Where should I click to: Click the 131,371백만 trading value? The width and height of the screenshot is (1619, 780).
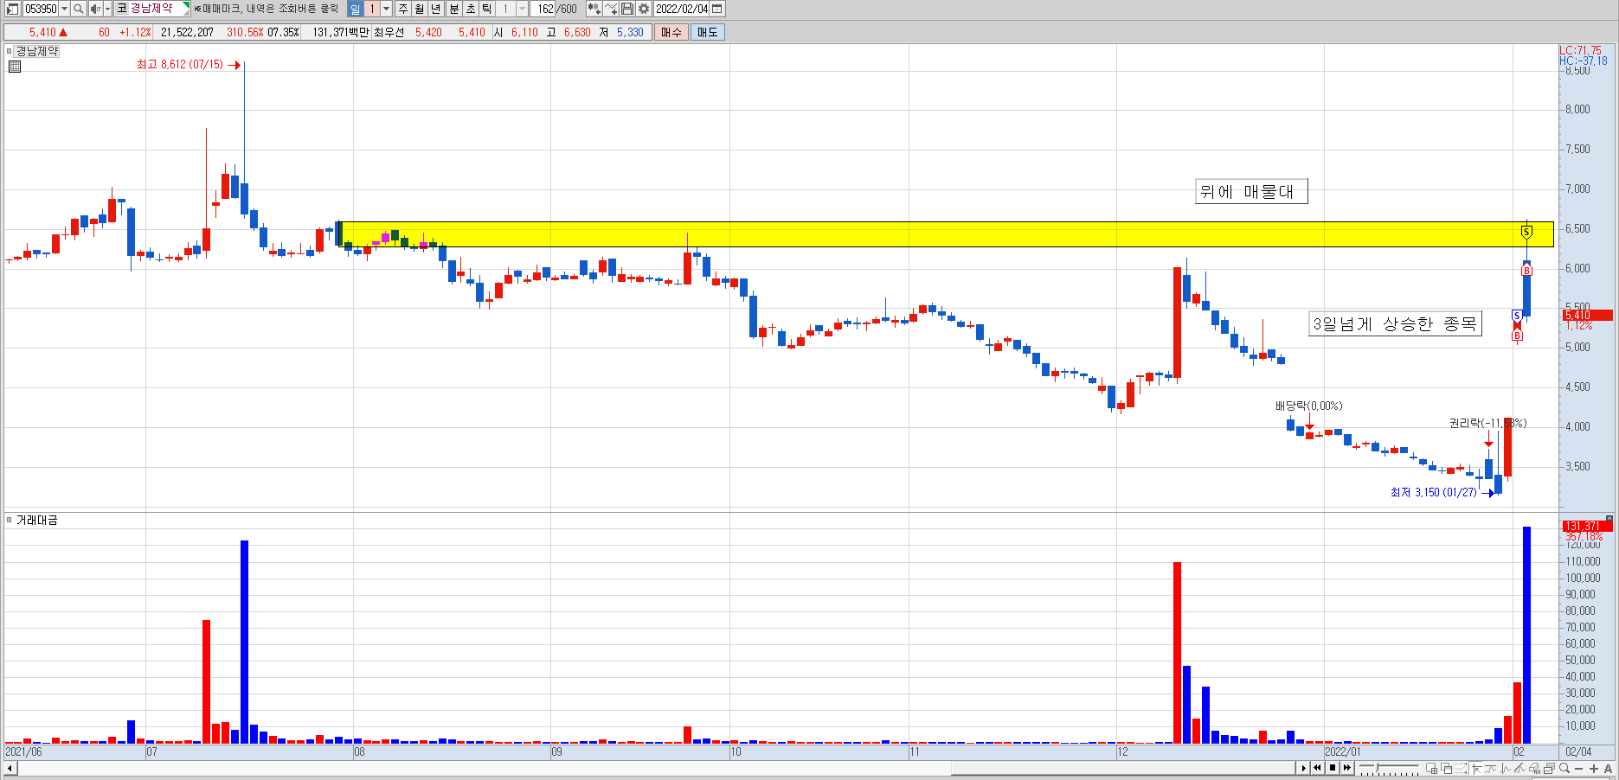[341, 32]
